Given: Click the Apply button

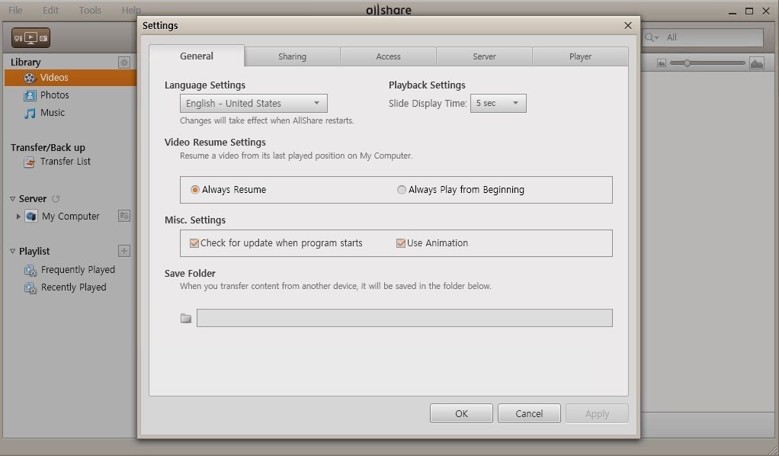Looking at the screenshot, I should pos(597,414).
